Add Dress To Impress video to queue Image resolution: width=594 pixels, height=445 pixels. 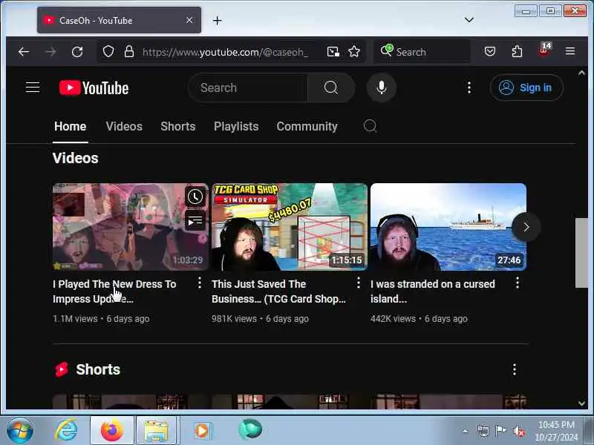195,220
